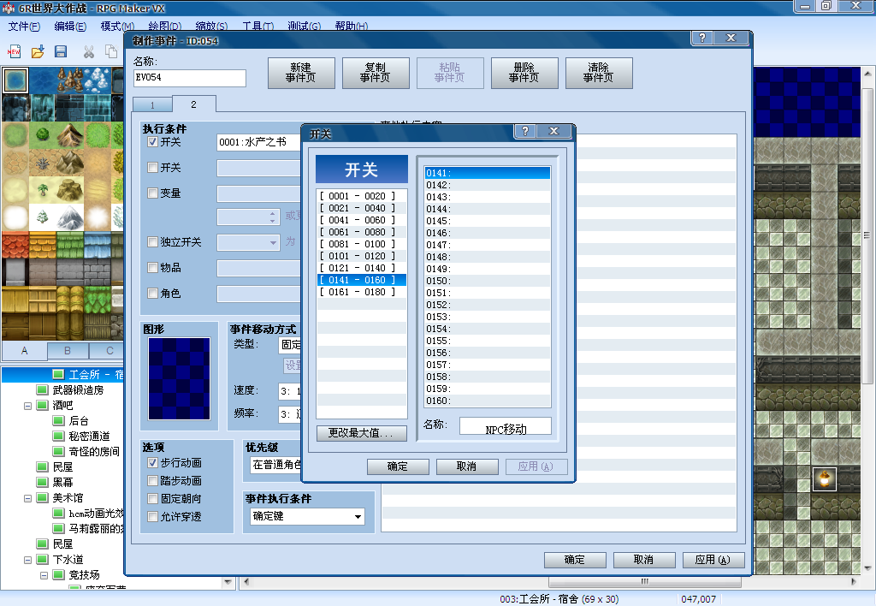876x606 pixels.
Task: Click the 清除事件页 button
Action: (599, 74)
